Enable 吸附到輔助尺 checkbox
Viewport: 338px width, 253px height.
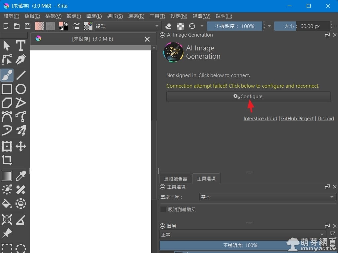[163, 210]
